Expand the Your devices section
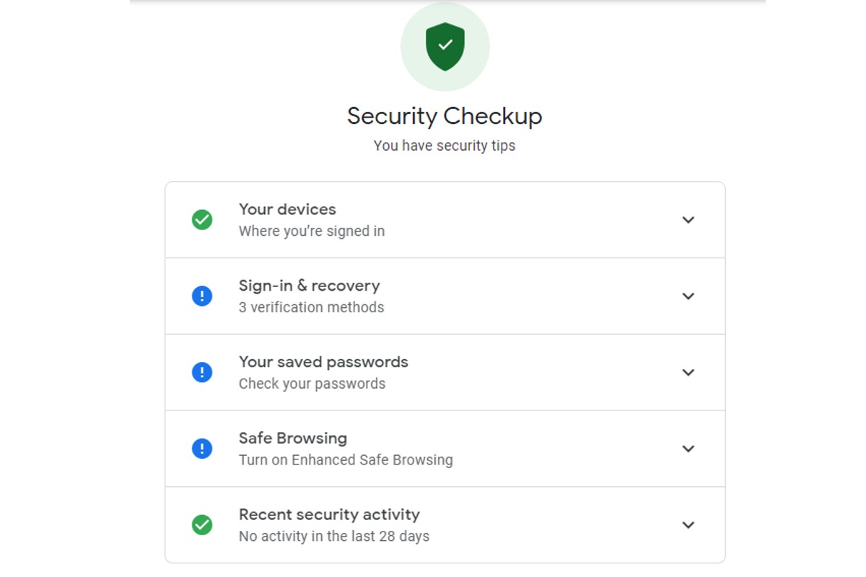The width and height of the screenshot is (866, 577). (688, 219)
